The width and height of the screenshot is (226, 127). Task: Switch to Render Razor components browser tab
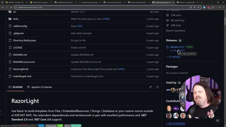[x=41, y=2]
